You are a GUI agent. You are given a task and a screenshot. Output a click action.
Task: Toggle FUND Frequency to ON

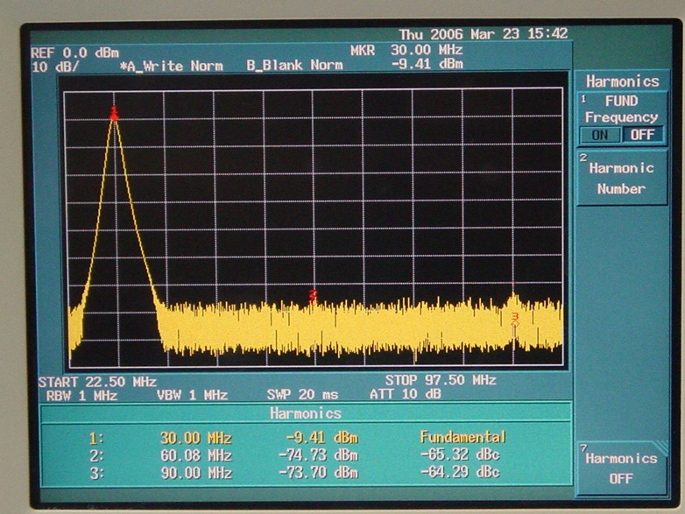pyautogui.click(x=600, y=135)
